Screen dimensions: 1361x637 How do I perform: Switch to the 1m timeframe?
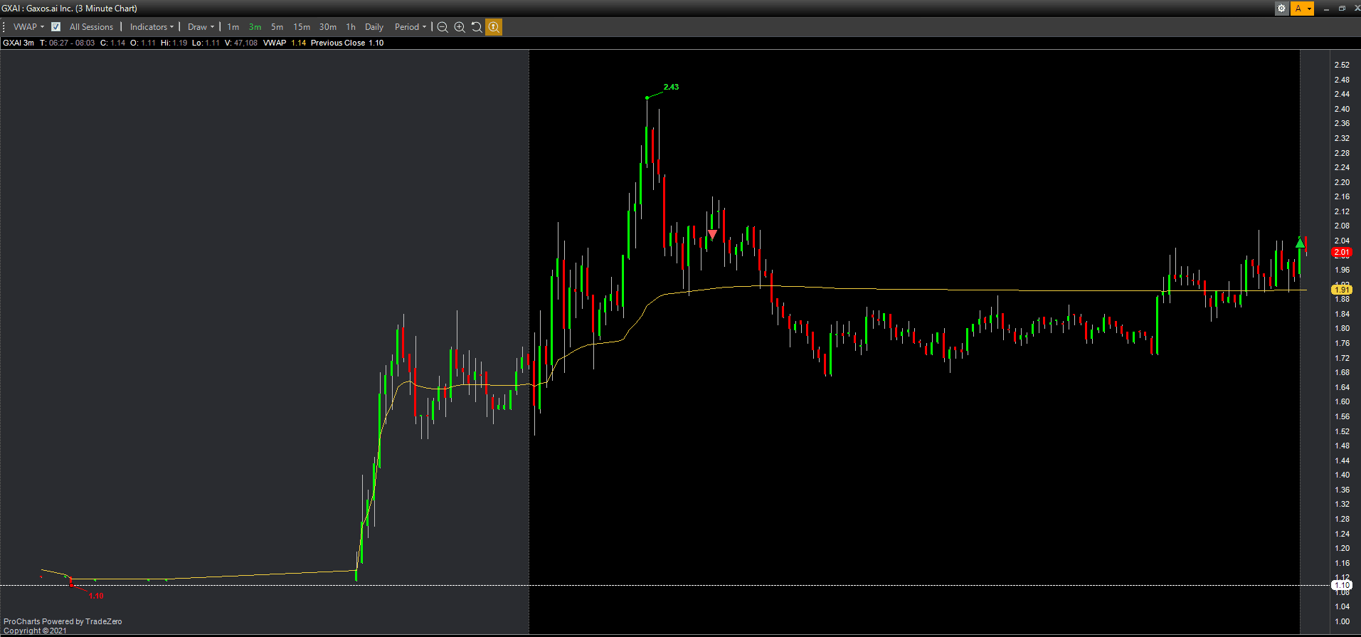click(233, 27)
